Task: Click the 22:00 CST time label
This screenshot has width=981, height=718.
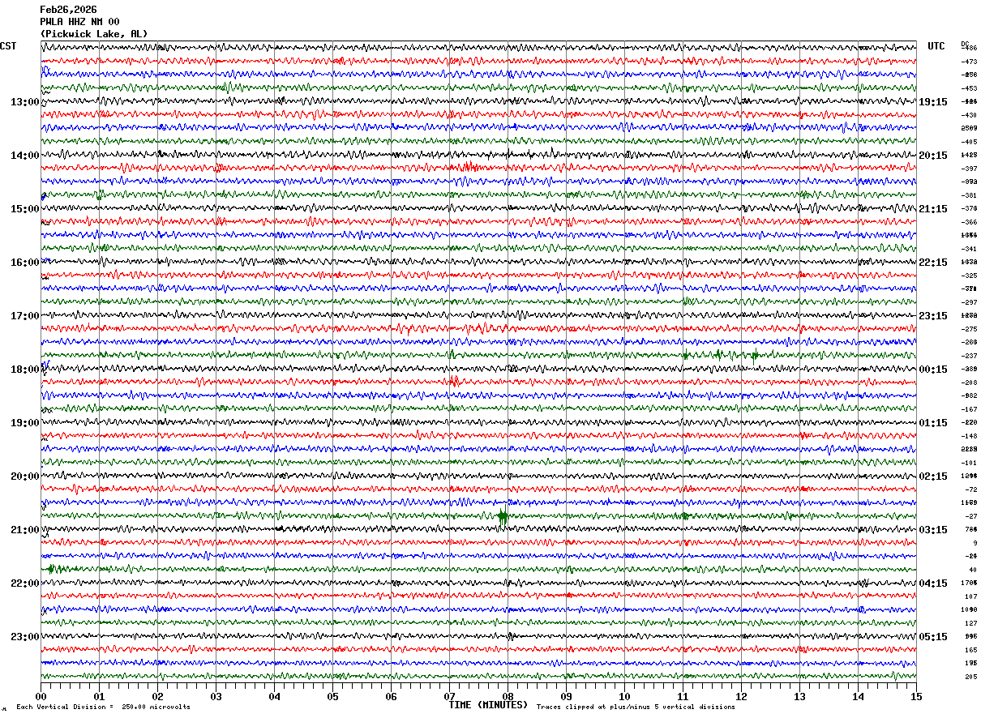Action: tap(24, 583)
